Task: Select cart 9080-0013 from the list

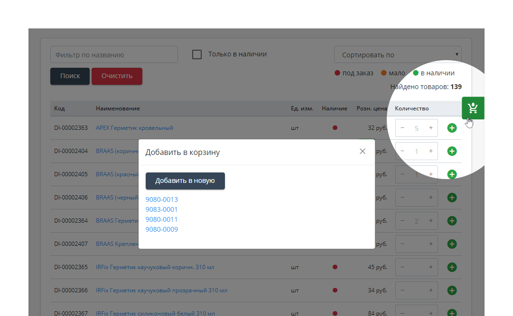Action: (162, 199)
